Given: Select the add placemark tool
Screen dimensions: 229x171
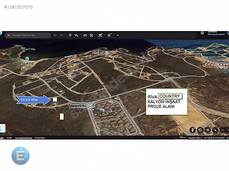Looking at the screenshot, I should tap(70, 35).
